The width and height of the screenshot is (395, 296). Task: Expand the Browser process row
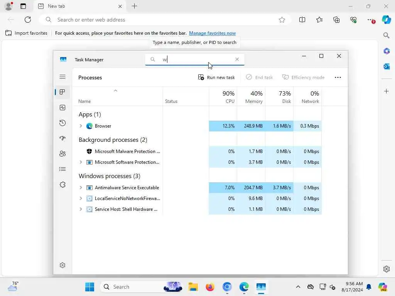[81, 126]
